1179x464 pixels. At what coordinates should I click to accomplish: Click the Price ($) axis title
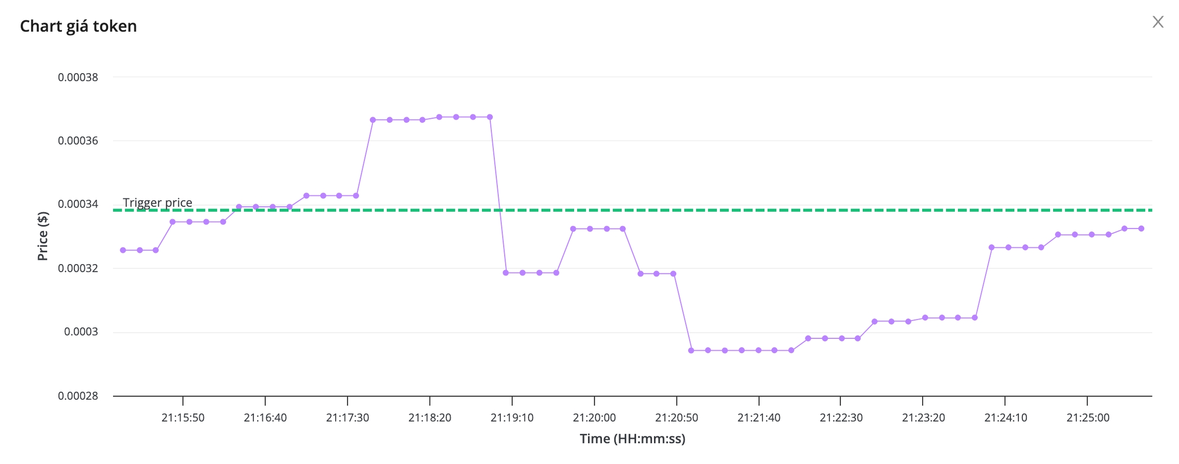pyautogui.click(x=43, y=236)
